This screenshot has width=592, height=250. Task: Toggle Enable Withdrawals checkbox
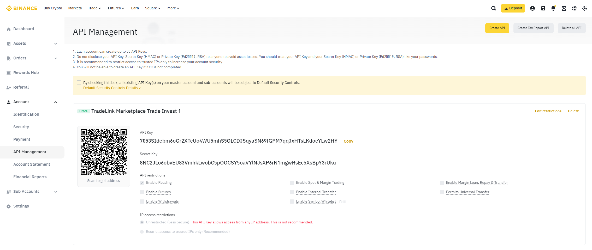(x=142, y=202)
